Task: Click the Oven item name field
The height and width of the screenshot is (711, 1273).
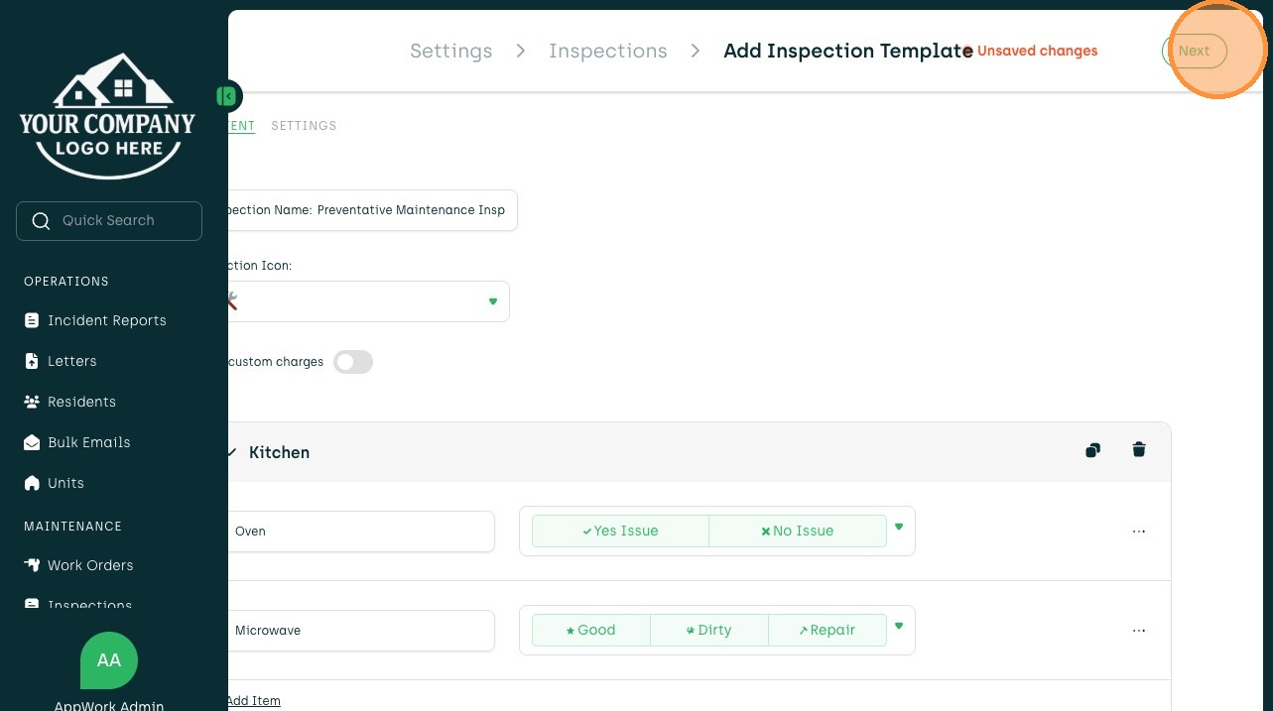Action: pyautogui.click(x=360, y=532)
